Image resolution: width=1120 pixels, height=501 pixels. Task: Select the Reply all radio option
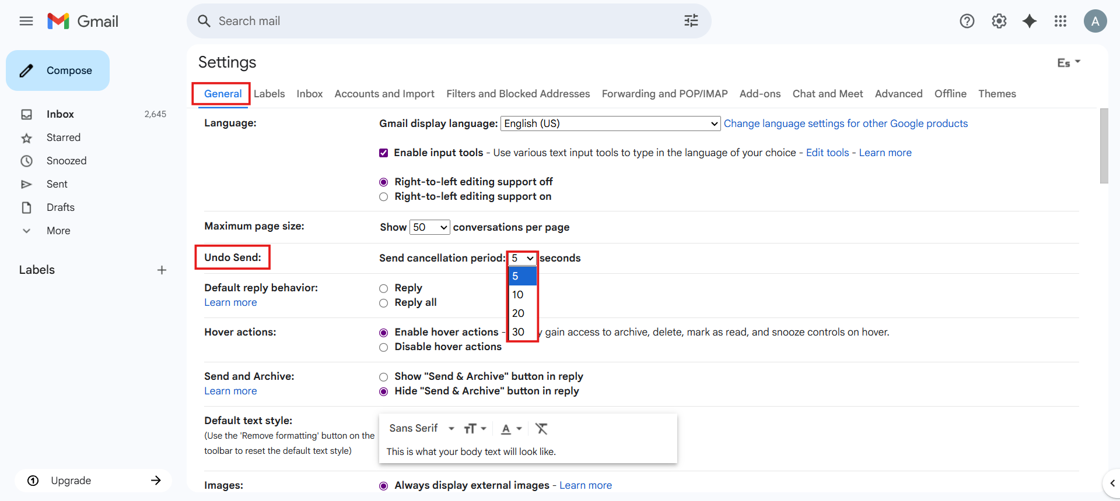coord(383,303)
